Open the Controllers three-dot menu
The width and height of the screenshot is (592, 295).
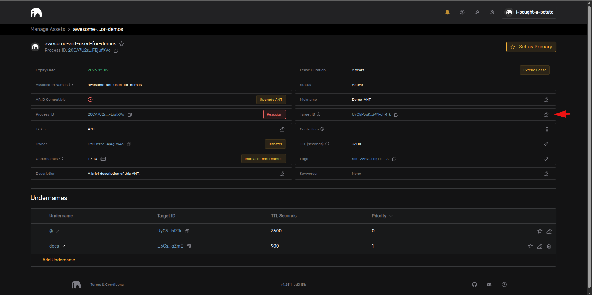547,129
